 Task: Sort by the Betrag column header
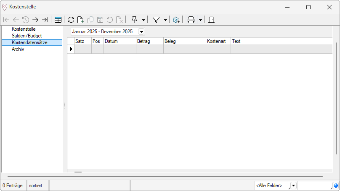149,41
